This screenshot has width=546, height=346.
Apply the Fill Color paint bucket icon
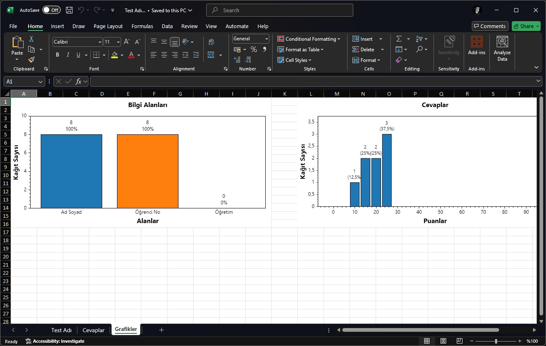(x=114, y=55)
